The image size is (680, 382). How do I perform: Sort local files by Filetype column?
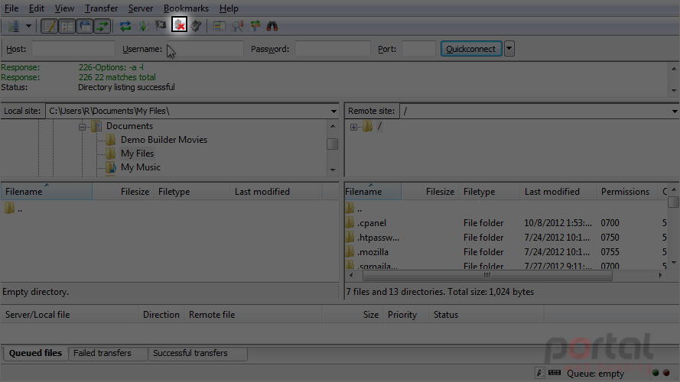pyautogui.click(x=191, y=192)
